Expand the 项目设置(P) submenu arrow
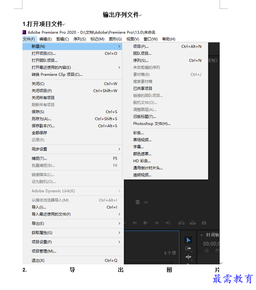The height and width of the screenshot is (290, 256). pos(119,242)
